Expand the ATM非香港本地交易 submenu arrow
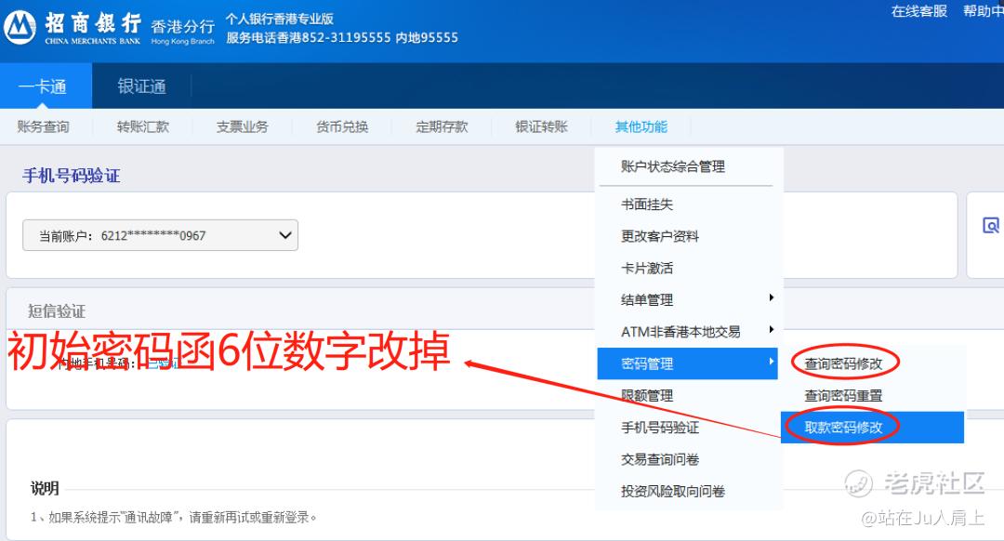1004x541 pixels. 772,330
